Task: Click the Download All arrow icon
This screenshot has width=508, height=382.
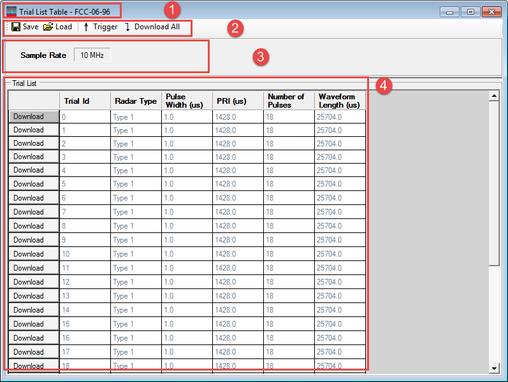Action: pos(127,27)
